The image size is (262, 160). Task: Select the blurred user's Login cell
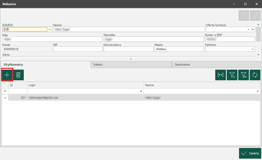click(x=85, y=97)
